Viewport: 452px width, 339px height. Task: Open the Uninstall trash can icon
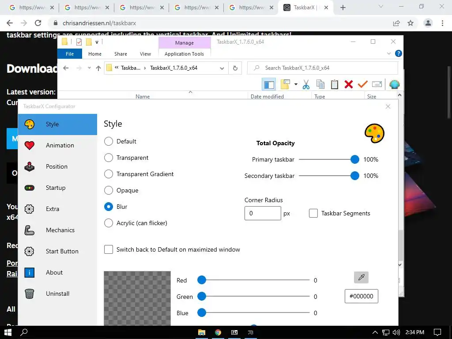pos(30,294)
